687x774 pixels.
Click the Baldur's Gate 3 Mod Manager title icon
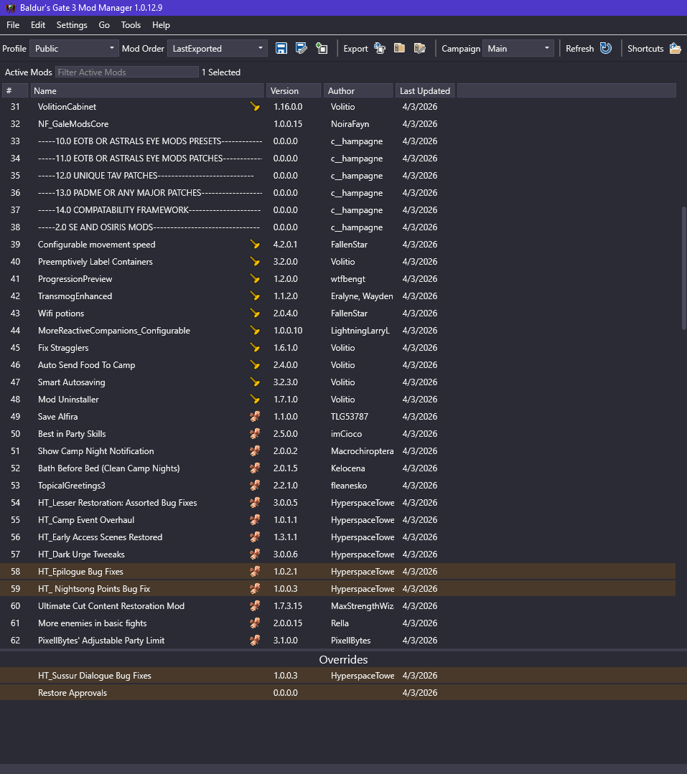click(x=10, y=7)
